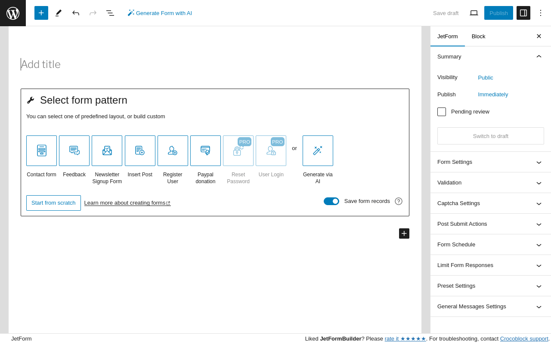
Task: Open the rate it five stars link
Action: point(406,339)
